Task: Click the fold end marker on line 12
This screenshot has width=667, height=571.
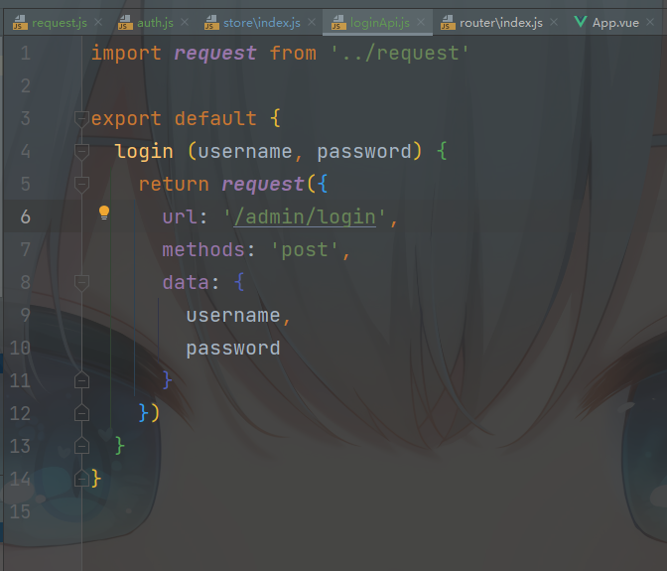Action: point(81,413)
